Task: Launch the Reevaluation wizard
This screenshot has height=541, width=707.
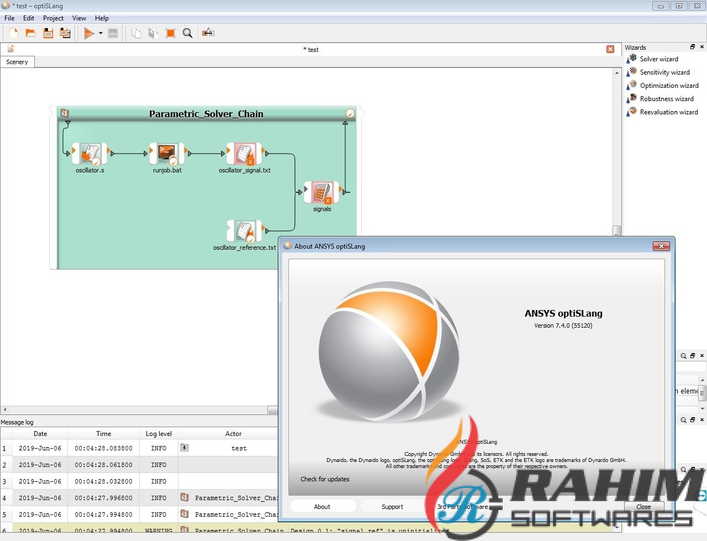Action: pos(669,112)
